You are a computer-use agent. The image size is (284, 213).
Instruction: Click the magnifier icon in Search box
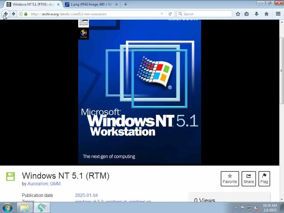180,14
